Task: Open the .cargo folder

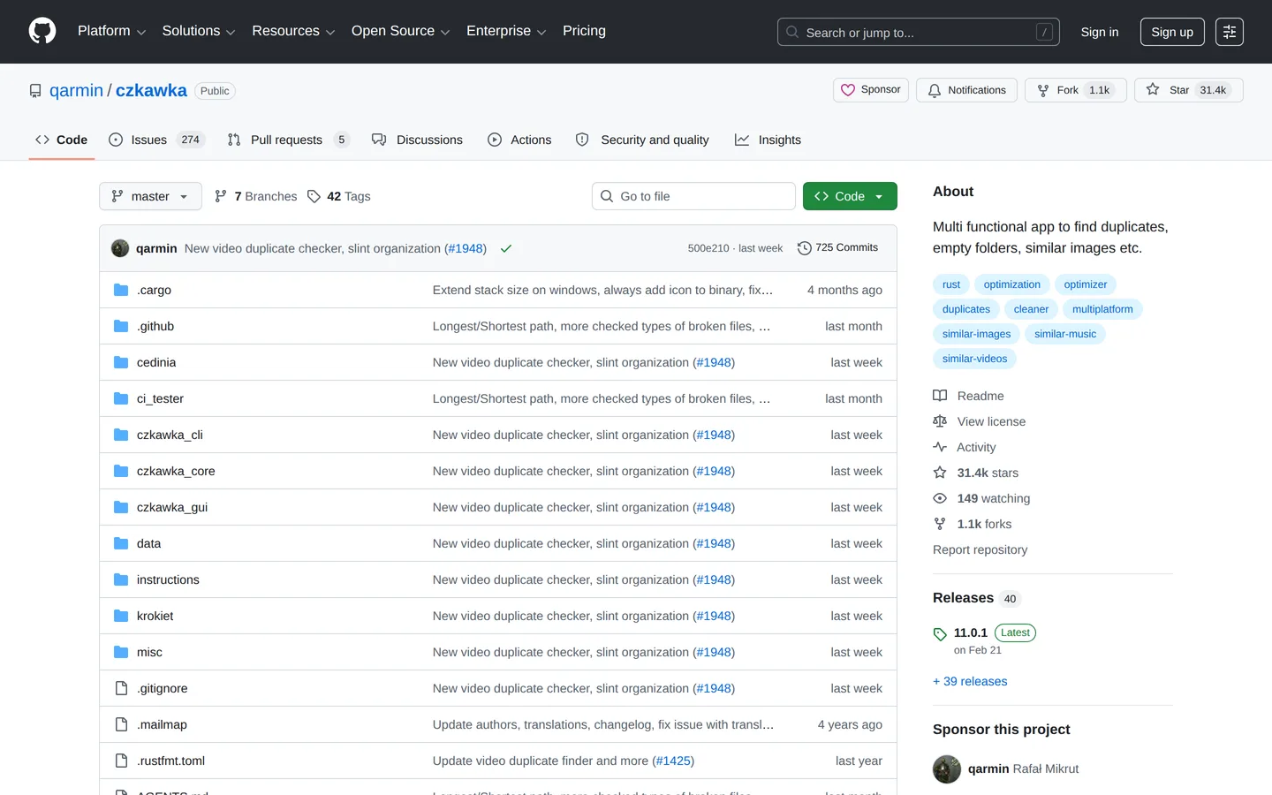Action: click(154, 290)
